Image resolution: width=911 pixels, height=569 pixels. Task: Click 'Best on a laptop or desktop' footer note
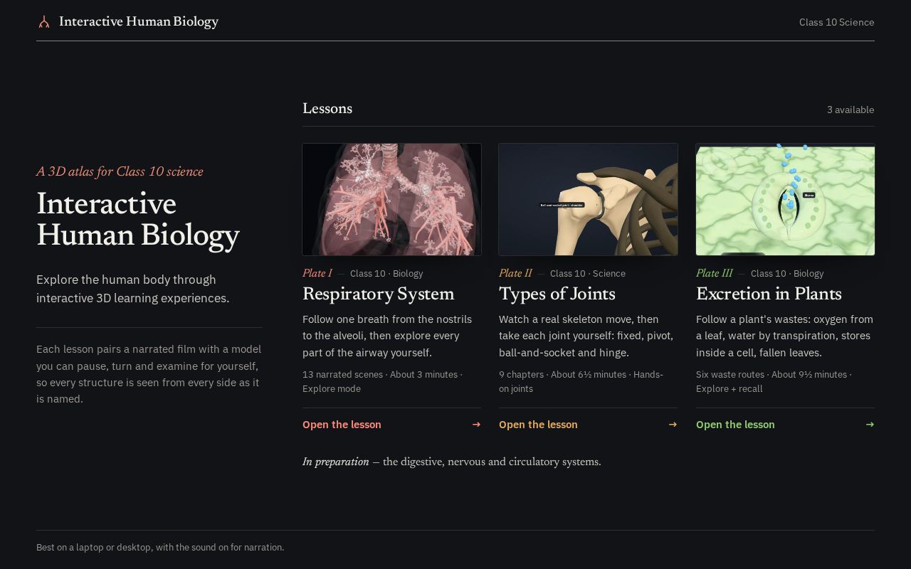(160, 547)
